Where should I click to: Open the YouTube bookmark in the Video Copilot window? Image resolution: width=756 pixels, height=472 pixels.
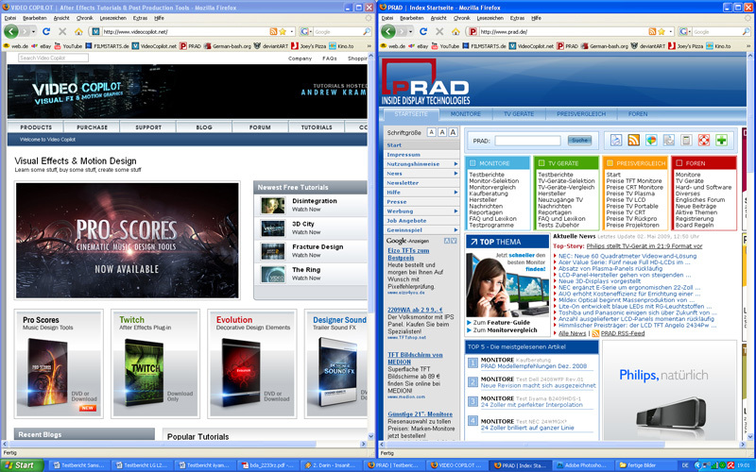68,46
